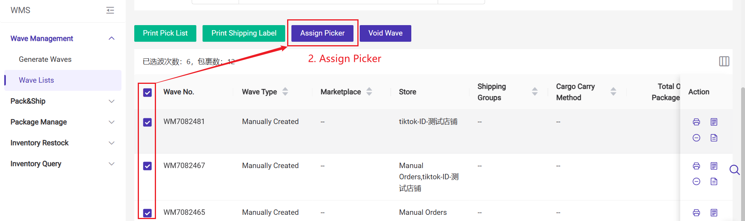The height and width of the screenshot is (221, 745).
Task: Collapse the Wave Management section
Action: (111, 38)
